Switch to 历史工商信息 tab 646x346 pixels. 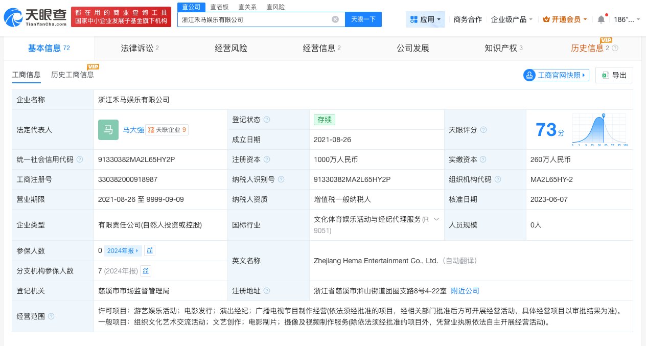72,75
